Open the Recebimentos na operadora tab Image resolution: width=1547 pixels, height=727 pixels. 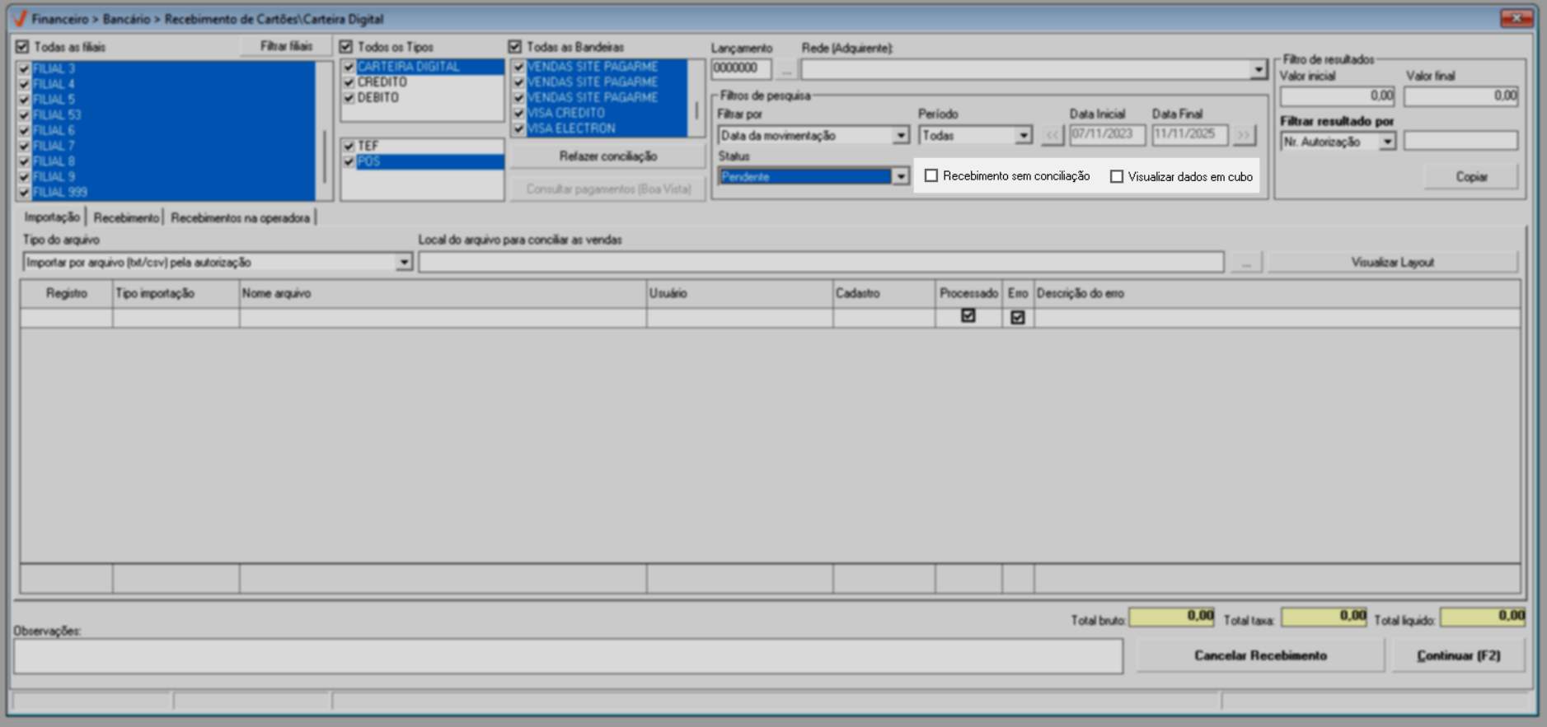[240, 218]
